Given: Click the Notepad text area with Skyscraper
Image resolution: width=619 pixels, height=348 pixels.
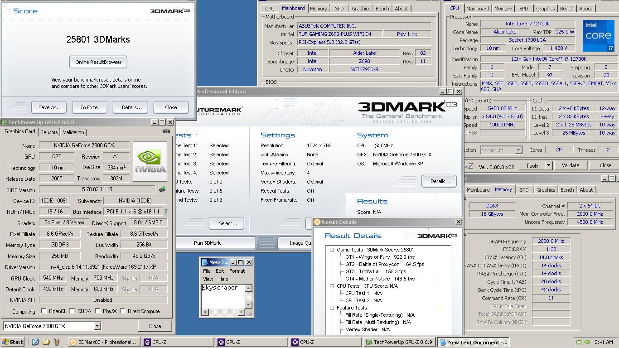Looking at the screenshot, I should click(223, 296).
